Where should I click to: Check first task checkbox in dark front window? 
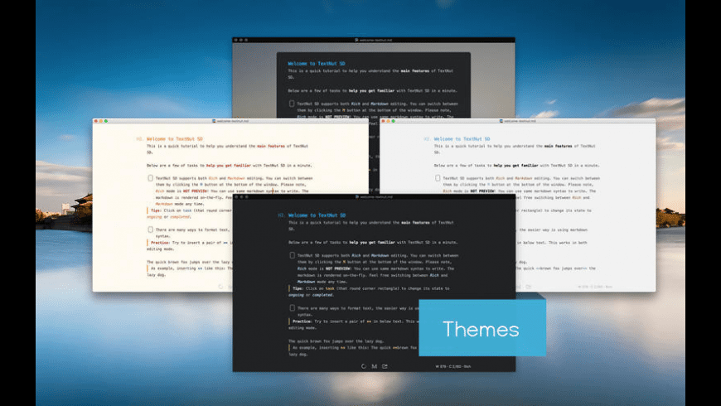(x=292, y=255)
